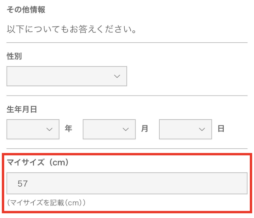Click the 日 label beside day dropdown
Viewport: 254px width, 218px height.
pyautogui.click(x=221, y=129)
